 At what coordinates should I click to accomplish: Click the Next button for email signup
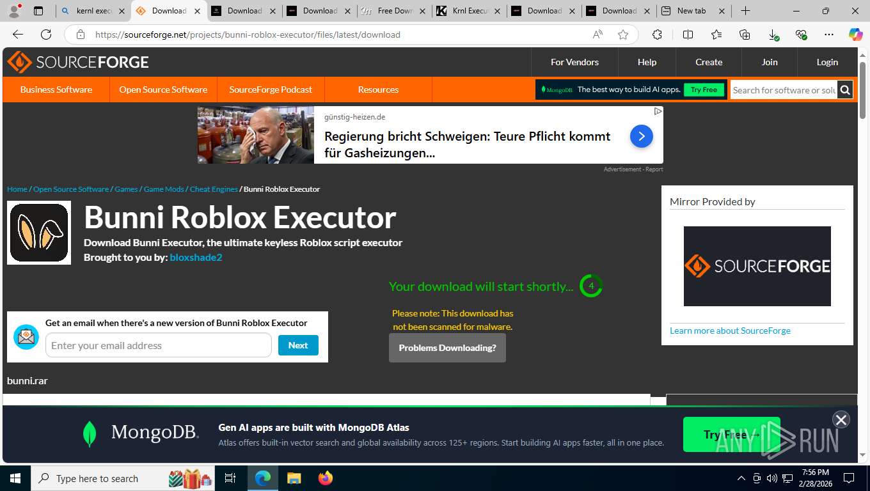tap(298, 345)
